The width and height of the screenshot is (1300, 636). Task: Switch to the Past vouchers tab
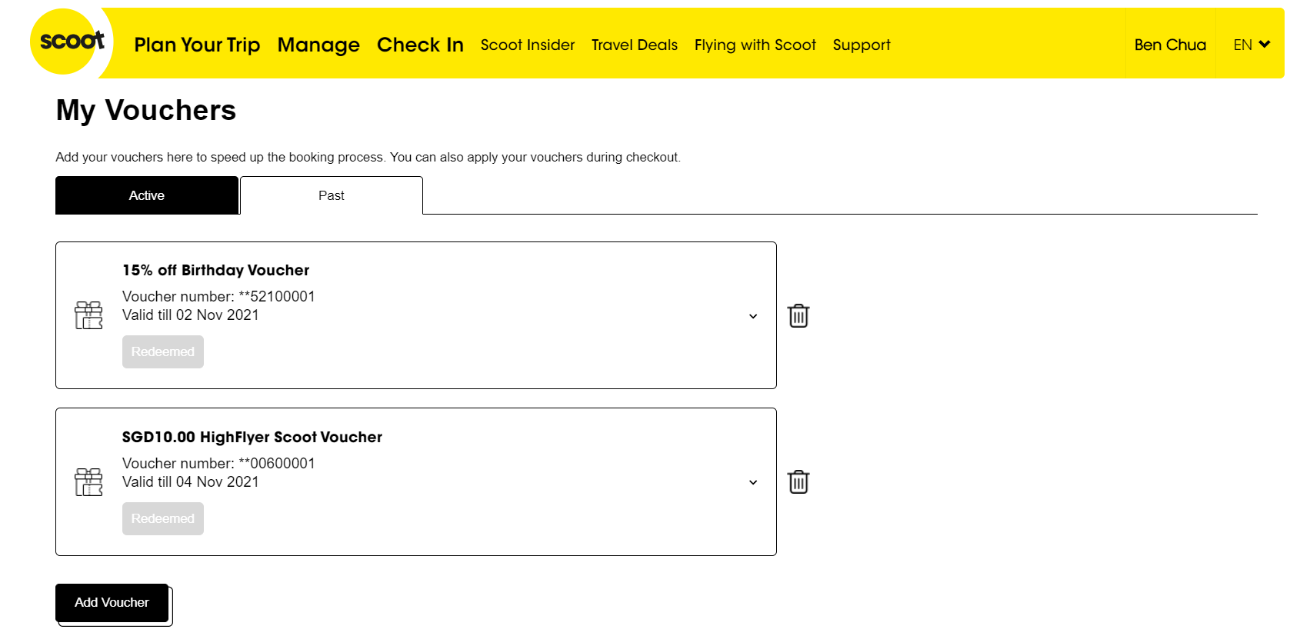pos(332,195)
